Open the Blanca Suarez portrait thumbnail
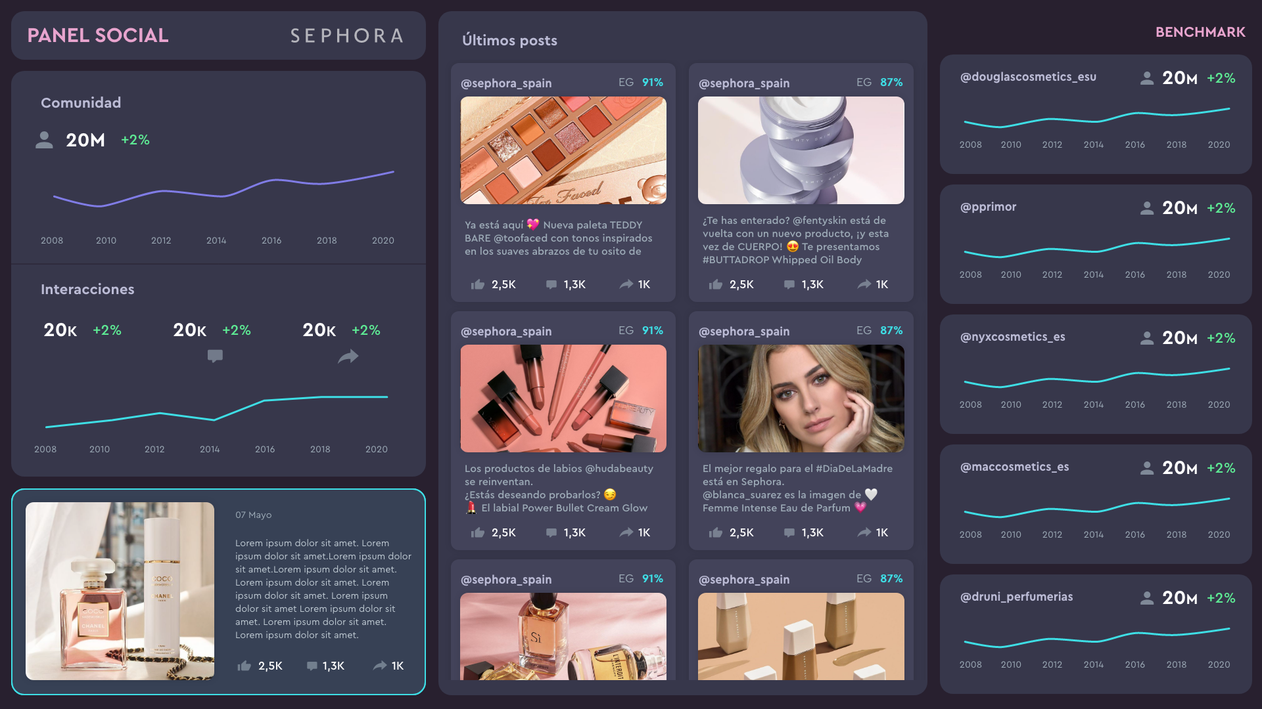The height and width of the screenshot is (709, 1262). pos(801,398)
